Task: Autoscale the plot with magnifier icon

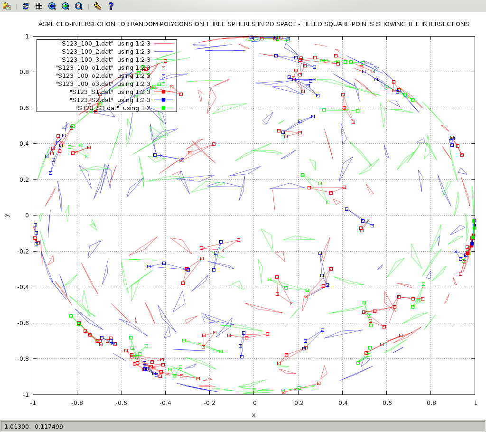Action: [79, 6]
